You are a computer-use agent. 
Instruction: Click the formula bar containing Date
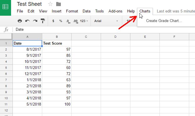coord(104,30)
